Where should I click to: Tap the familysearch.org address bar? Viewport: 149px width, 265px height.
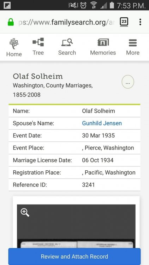tap(66, 22)
